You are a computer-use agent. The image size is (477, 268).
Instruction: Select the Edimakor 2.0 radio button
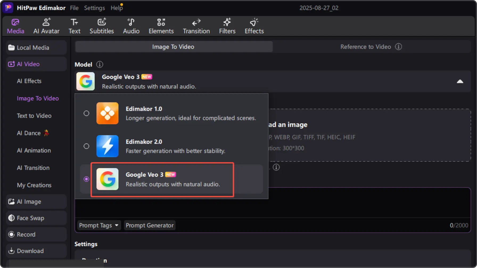coord(86,146)
